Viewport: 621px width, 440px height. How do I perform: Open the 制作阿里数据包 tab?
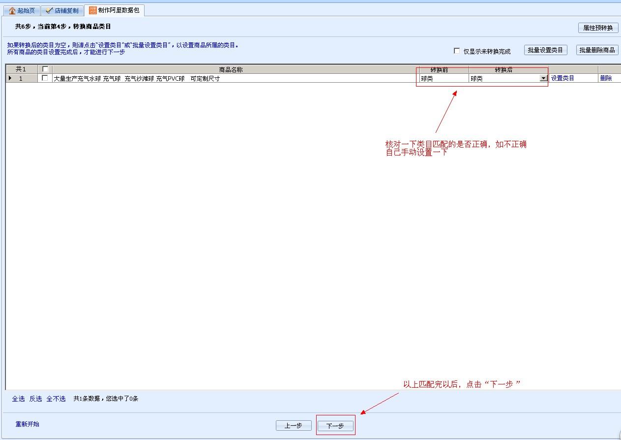[114, 10]
